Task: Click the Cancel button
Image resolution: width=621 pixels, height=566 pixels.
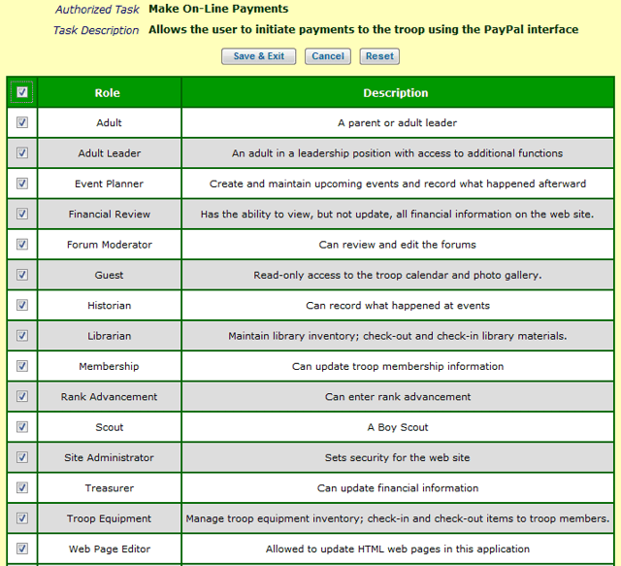Action: (328, 56)
